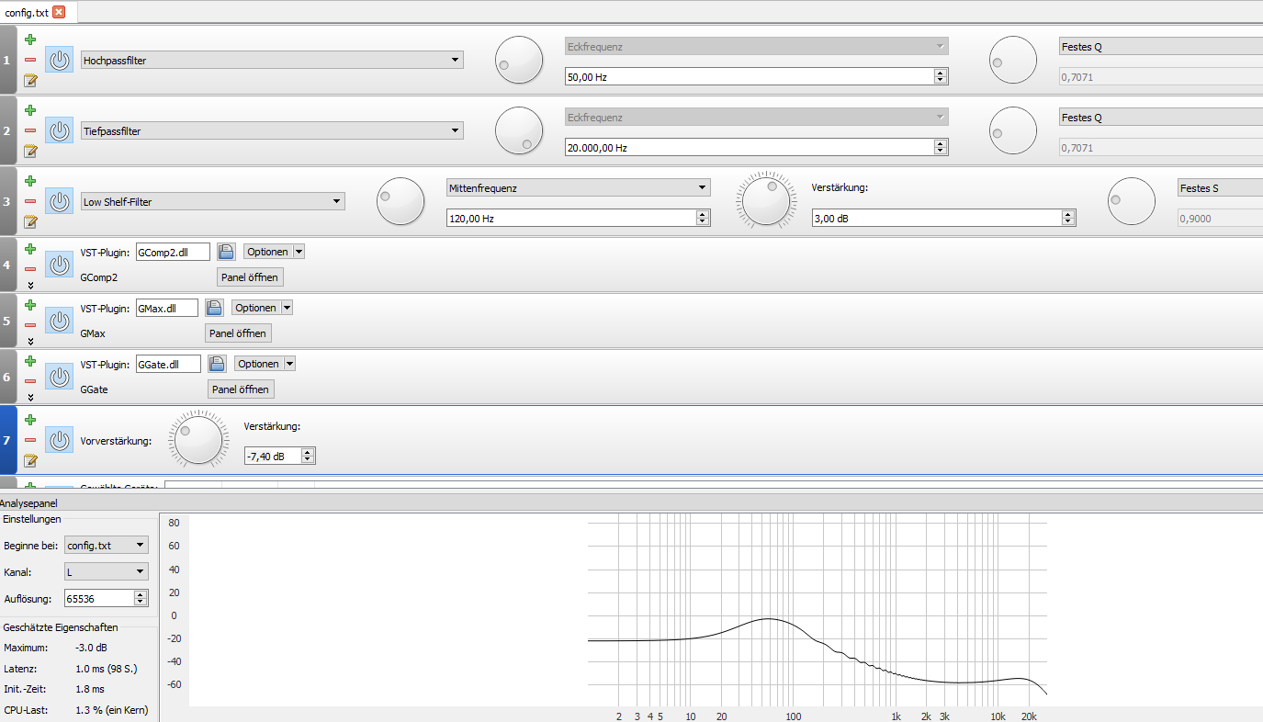Toggle power button for Low Shelf-Filter row
The height and width of the screenshot is (722, 1263).
pos(60,202)
